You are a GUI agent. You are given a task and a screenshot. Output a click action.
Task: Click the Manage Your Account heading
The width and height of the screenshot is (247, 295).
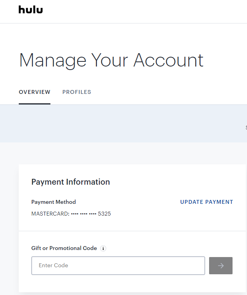111,60
